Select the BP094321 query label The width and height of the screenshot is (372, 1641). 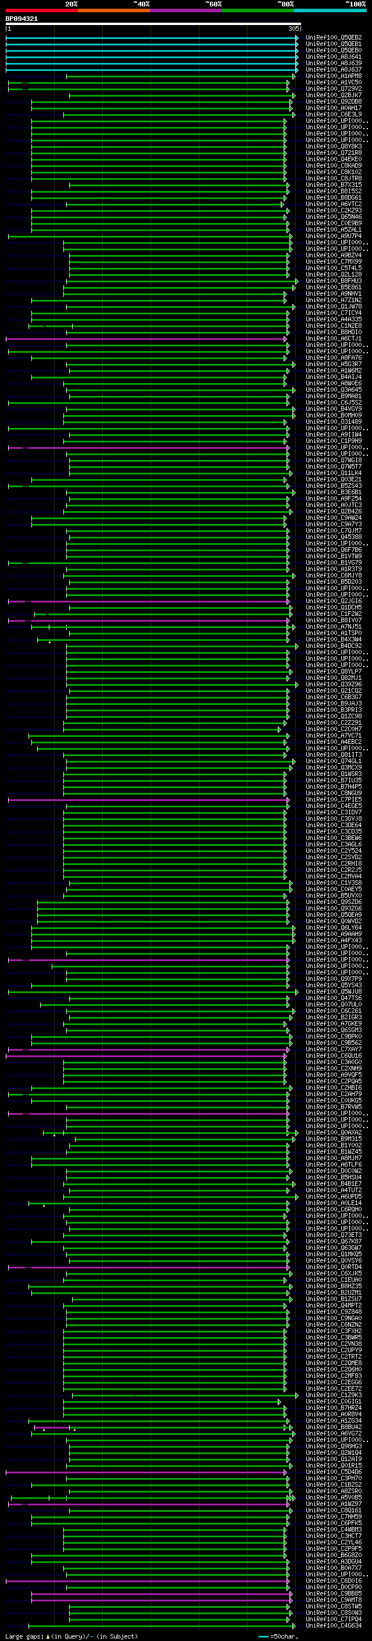coord(22,19)
